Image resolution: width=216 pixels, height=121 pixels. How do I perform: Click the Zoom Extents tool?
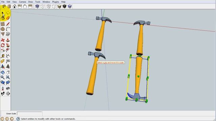8,77
